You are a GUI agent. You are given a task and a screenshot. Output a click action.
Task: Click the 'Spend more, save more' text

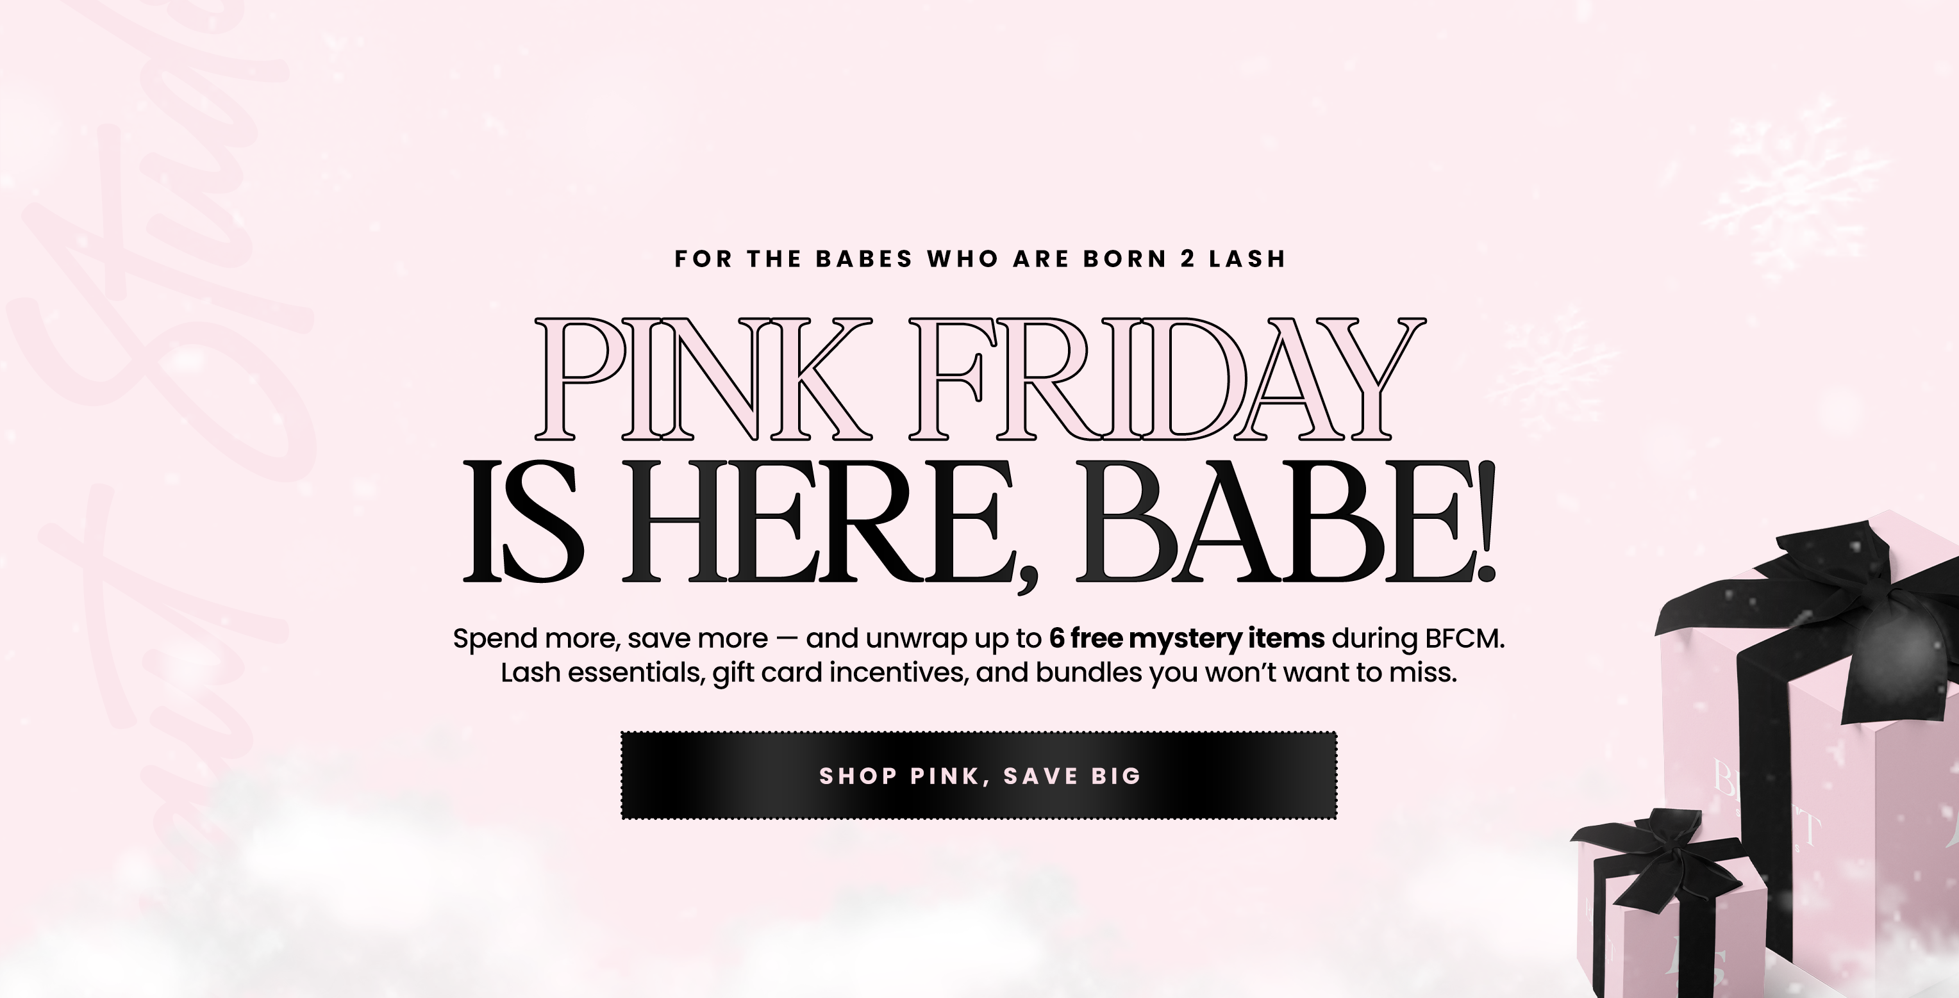(x=610, y=639)
